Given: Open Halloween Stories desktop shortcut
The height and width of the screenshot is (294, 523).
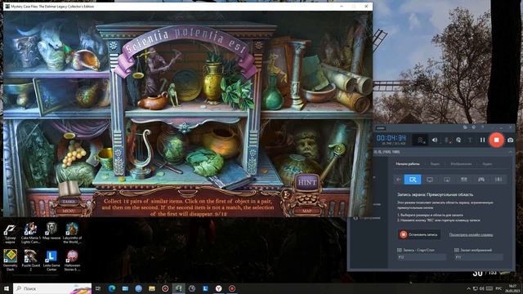Looking at the screenshot, I should 72,261.
